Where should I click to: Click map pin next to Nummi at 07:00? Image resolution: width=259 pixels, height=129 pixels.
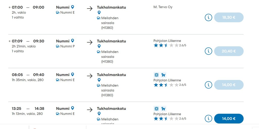tap(73, 7)
